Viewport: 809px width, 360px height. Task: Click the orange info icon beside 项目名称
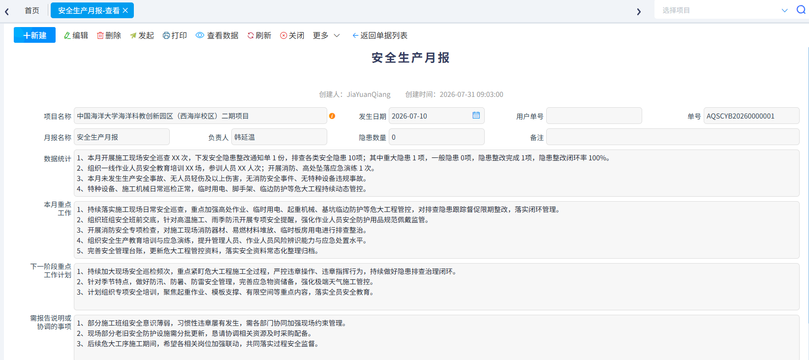[332, 116]
